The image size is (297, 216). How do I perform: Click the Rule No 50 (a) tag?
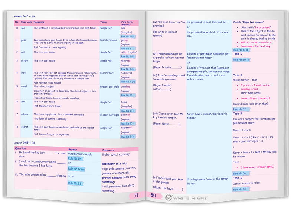coord(241,60)
